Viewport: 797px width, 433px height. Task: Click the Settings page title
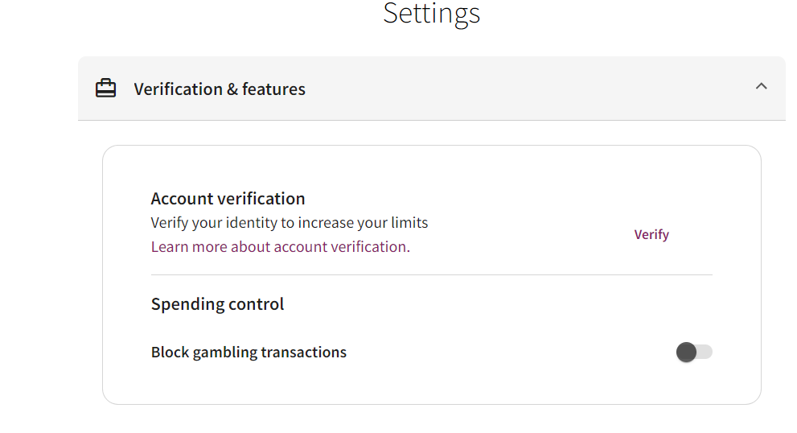click(x=432, y=13)
